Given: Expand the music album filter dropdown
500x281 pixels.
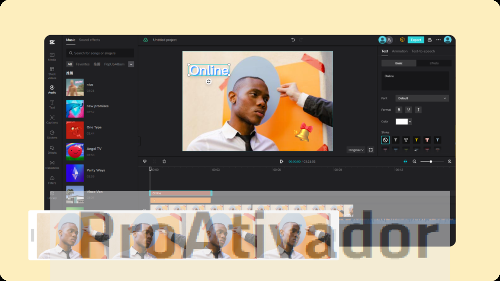Looking at the screenshot, I should (x=131, y=64).
